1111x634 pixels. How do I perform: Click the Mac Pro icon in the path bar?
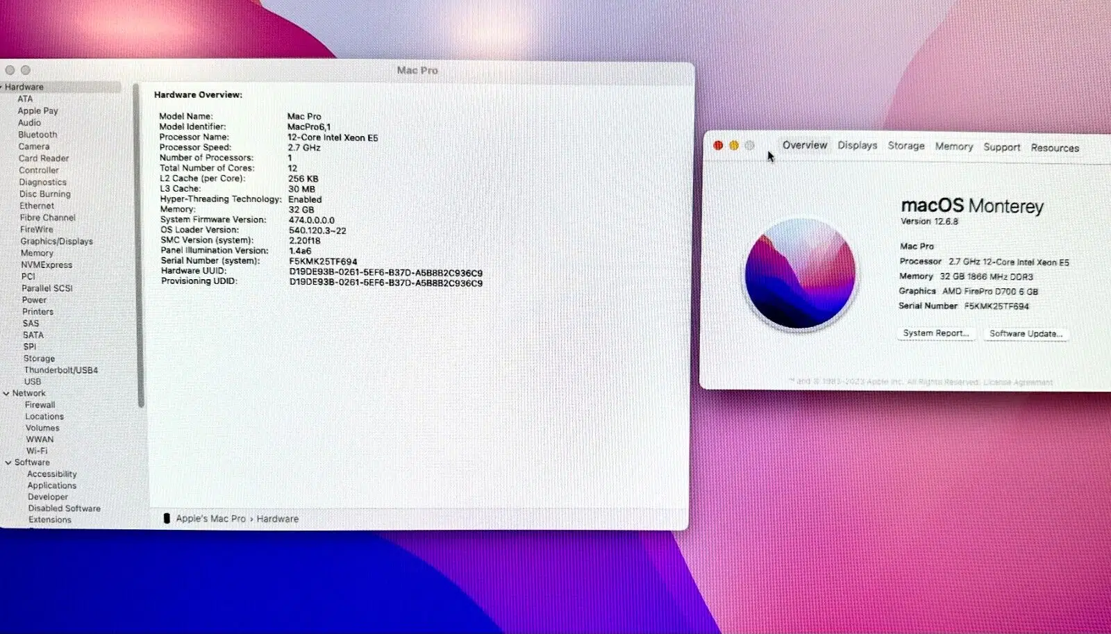tap(167, 519)
